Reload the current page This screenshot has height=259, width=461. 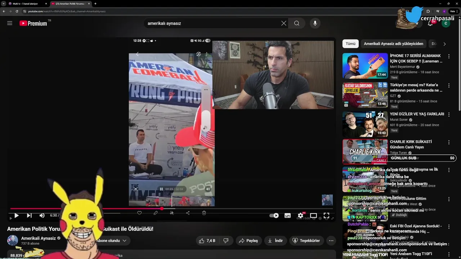tap(17, 11)
